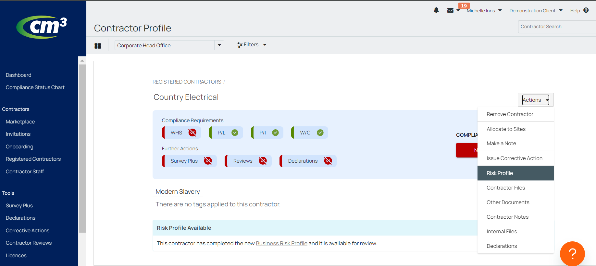Click the sidebar vertical scrollbar
Viewport: 596px width, 266px height.
(x=82, y=148)
